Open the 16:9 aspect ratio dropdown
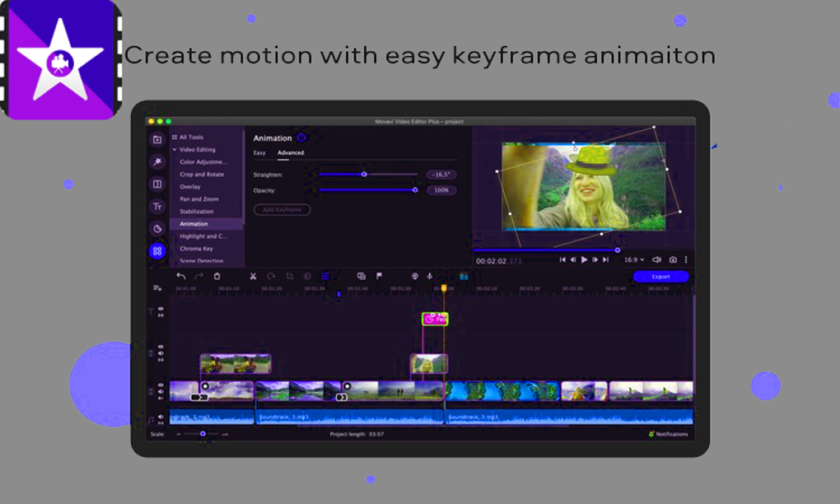 tap(634, 259)
